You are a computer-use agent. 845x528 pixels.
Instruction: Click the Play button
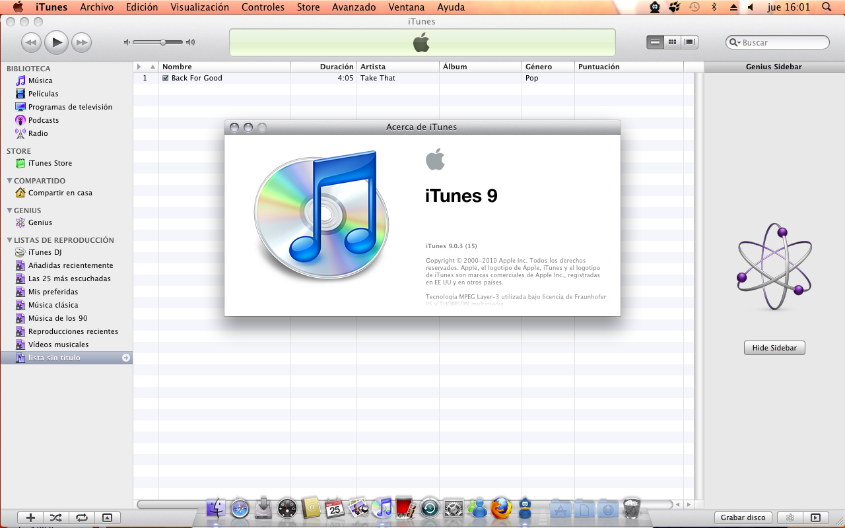tap(56, 42)
